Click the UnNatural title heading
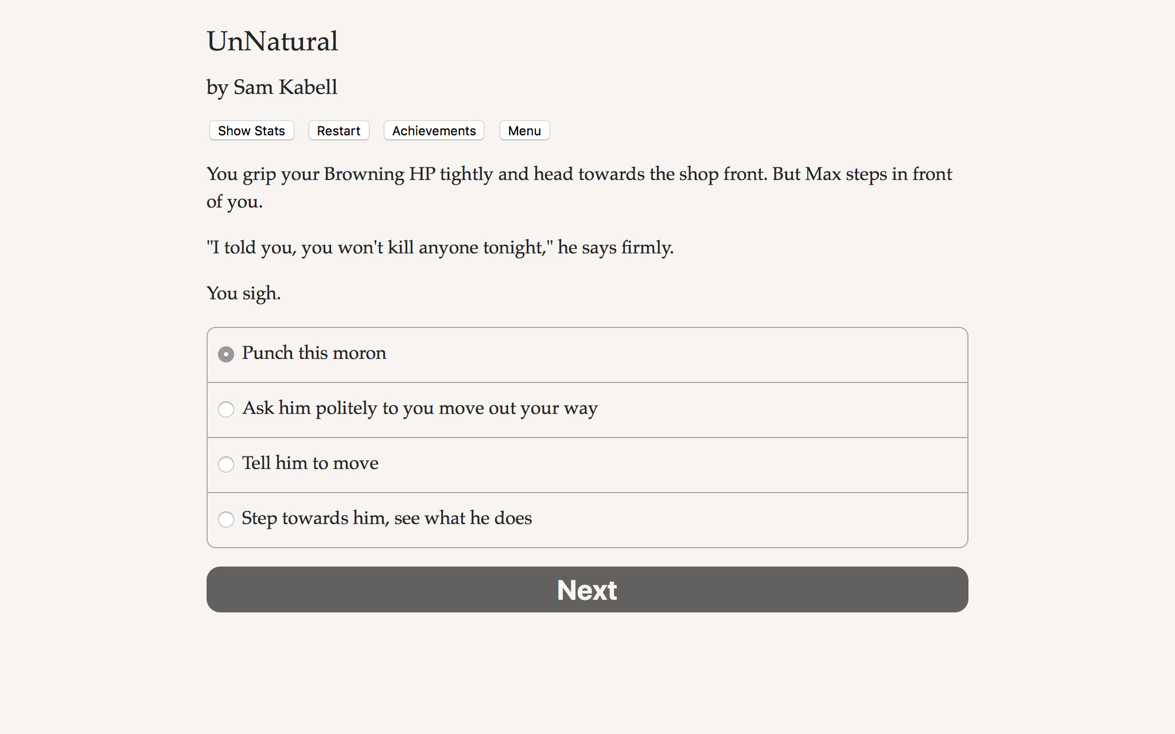The image size is (1175, 734). click(272, 40)
